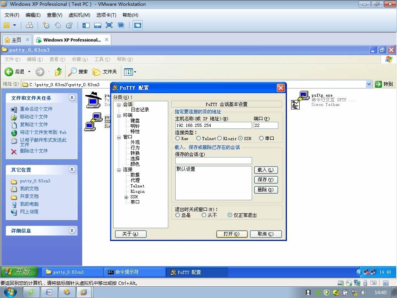Click the VMware pause virtual machine icon
The image size is (397, 298).
7,25
